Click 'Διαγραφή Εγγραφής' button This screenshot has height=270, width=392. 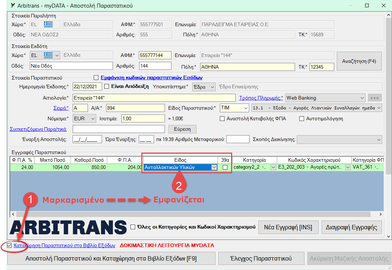351,227
